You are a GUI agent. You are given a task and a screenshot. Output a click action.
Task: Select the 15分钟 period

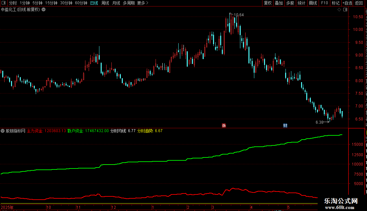[51, 3]
